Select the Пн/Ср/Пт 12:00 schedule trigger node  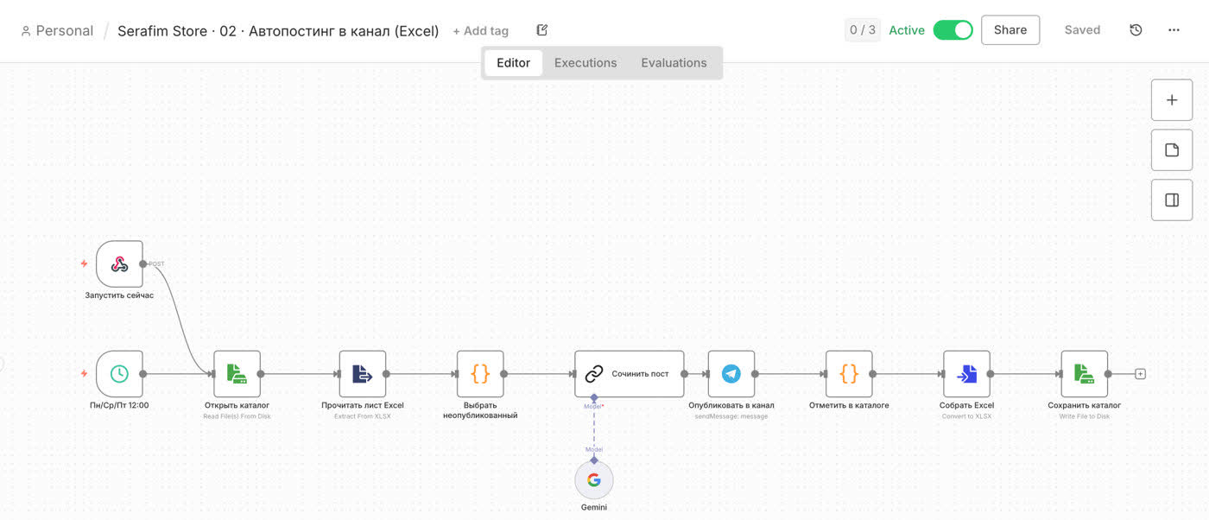tap(119, 374)
